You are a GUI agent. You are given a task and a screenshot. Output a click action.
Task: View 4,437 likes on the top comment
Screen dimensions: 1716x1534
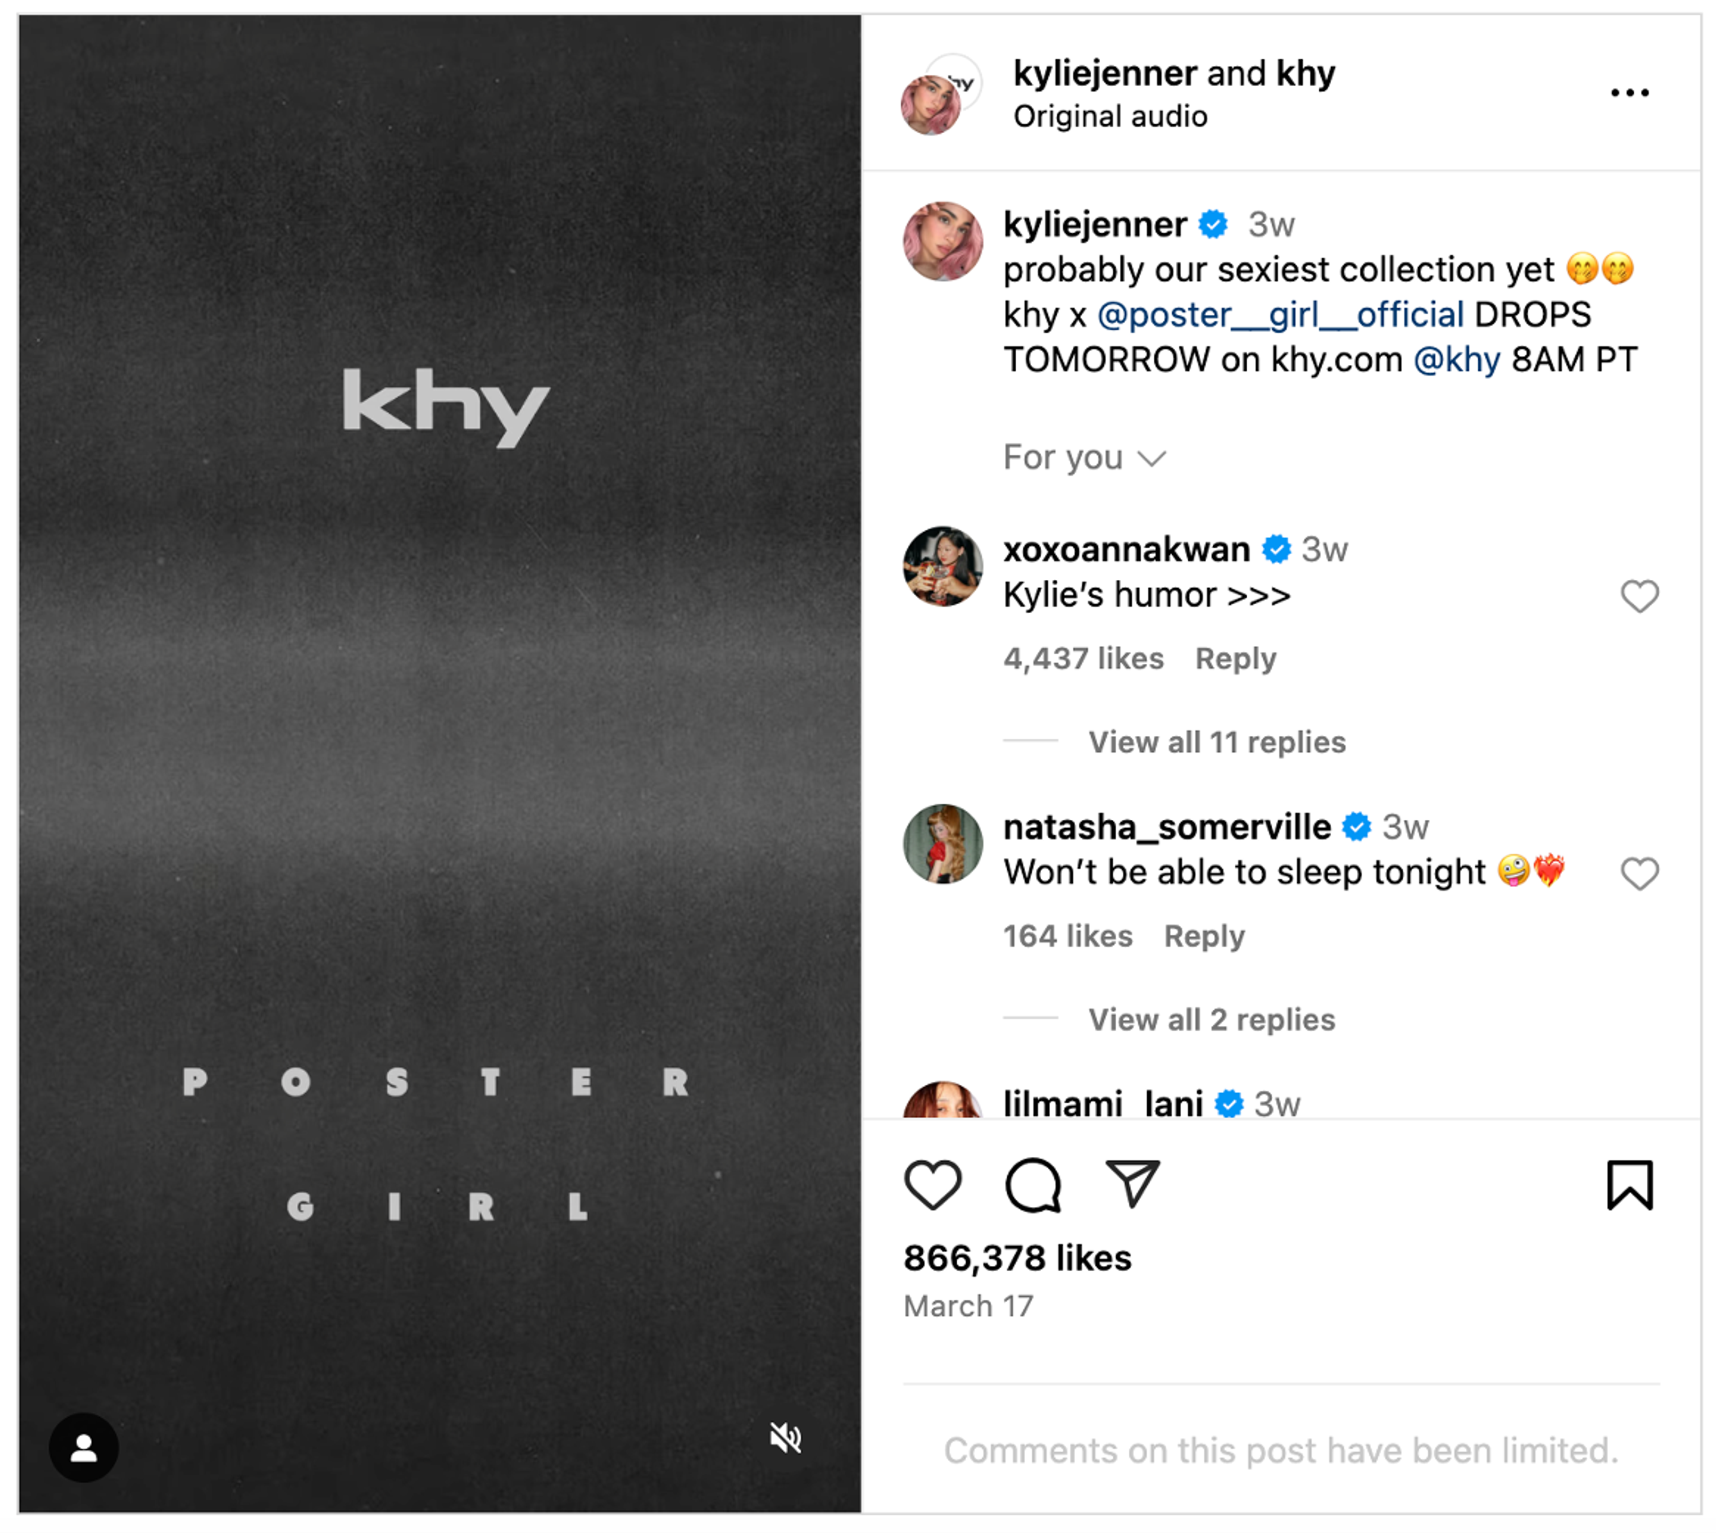click(1084, 658)
